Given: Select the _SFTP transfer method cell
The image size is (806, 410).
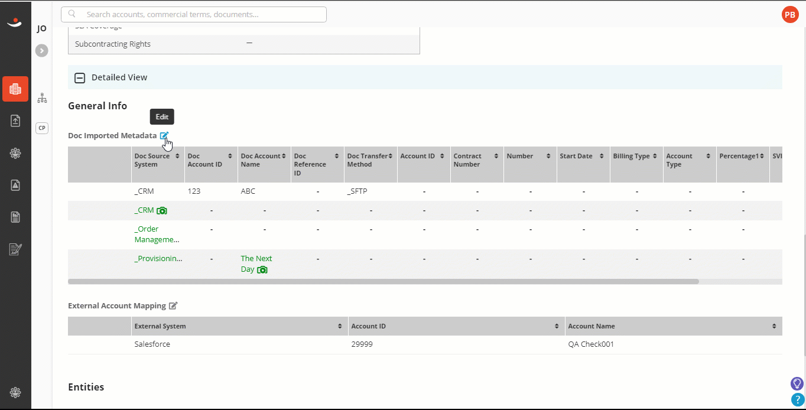Looking at the screenshot, I should 359,191.
